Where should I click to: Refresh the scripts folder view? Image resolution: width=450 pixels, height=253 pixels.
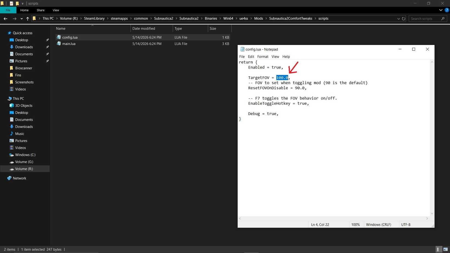[404, 19]
